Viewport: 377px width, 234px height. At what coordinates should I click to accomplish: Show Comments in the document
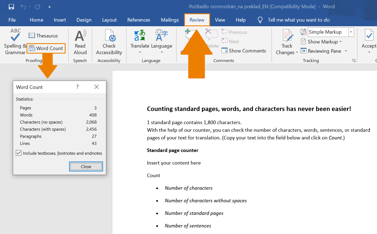click(x=244, y=51)
